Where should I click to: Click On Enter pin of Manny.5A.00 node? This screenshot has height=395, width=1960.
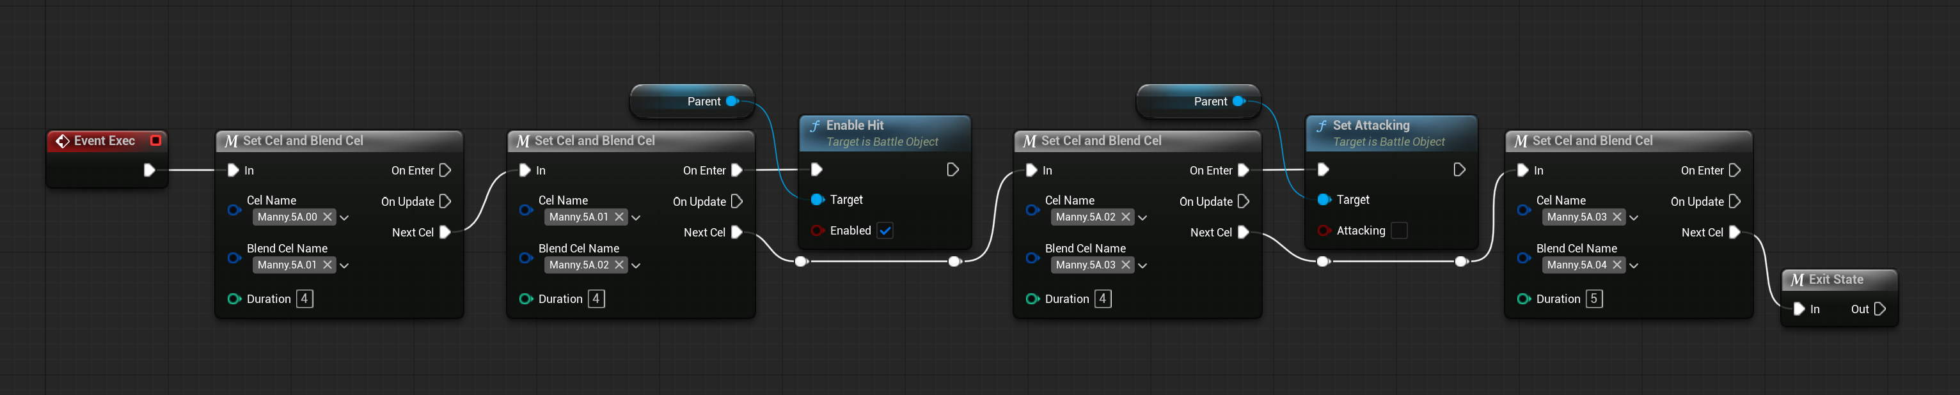[x=446, y=170]
